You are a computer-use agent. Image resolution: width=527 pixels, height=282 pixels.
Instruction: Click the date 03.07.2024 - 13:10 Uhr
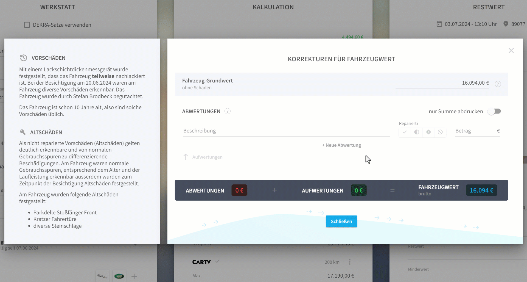[471, 24]
